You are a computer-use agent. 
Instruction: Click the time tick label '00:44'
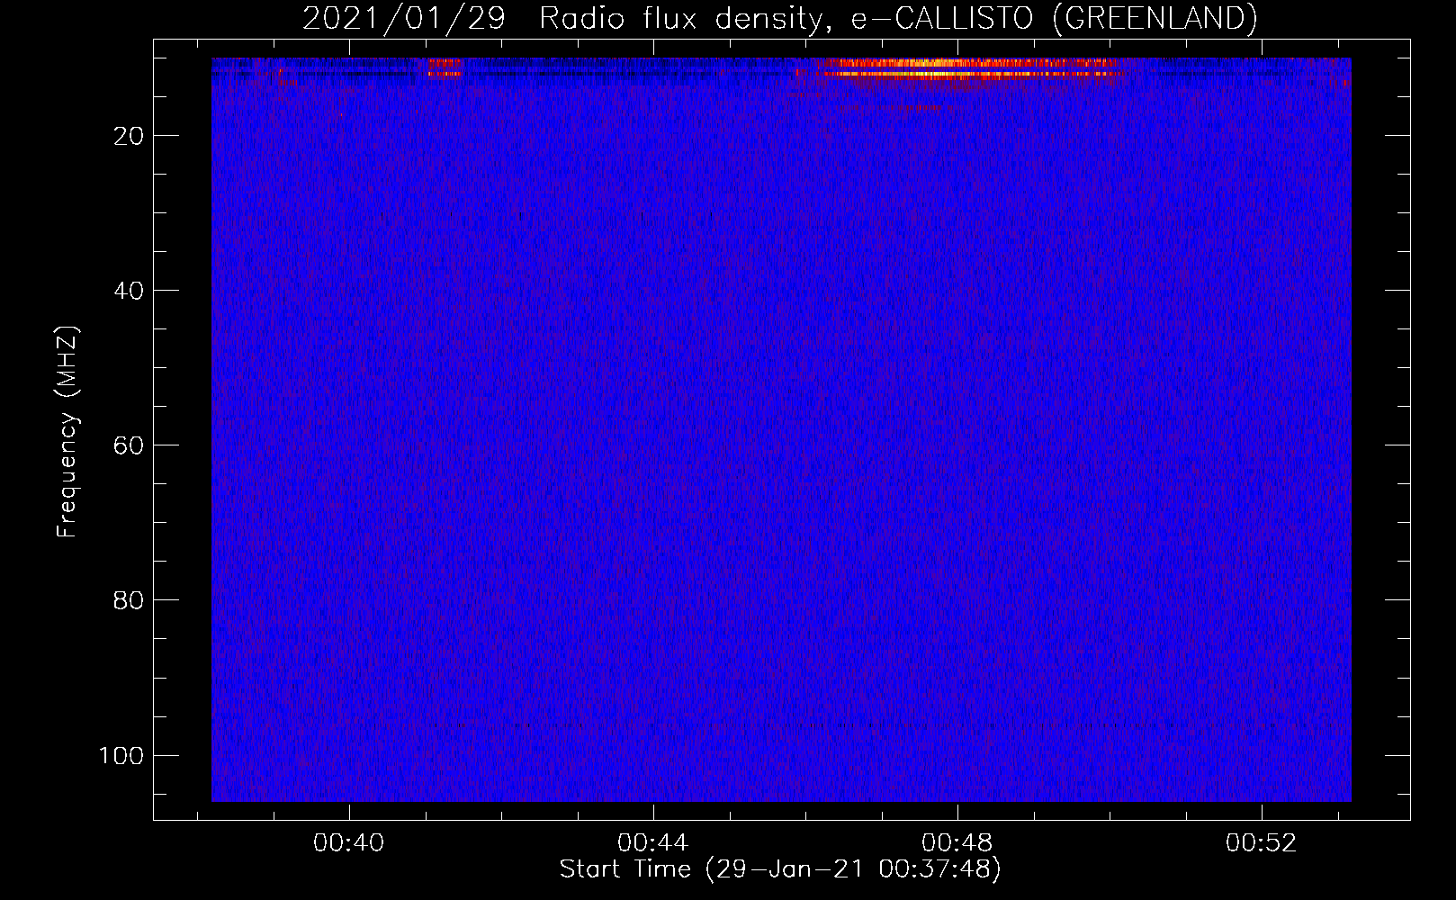(652, 842)
